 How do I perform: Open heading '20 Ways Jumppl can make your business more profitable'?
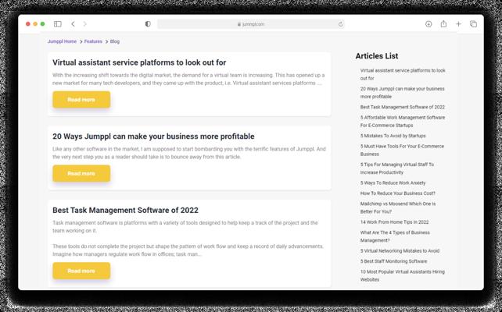tap(153, 136)
